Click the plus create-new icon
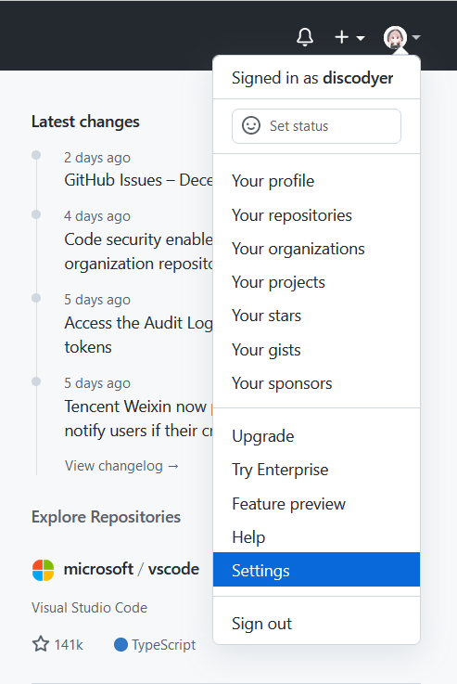 pos(341,37)
